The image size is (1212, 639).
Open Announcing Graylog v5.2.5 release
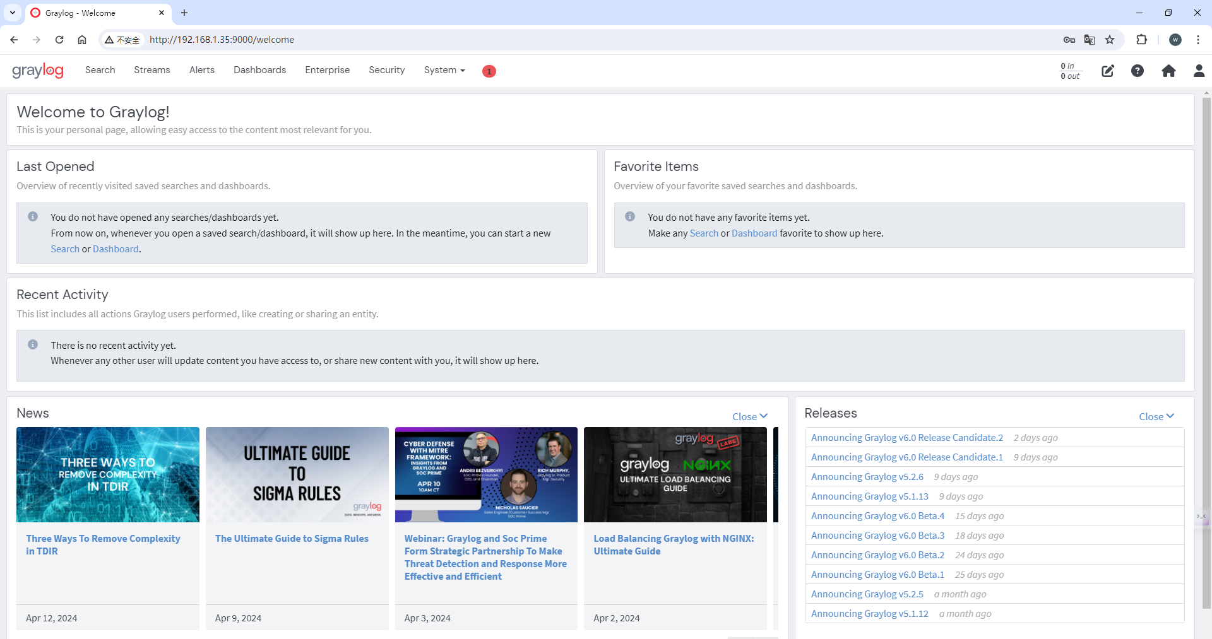[x=867, y=594]
